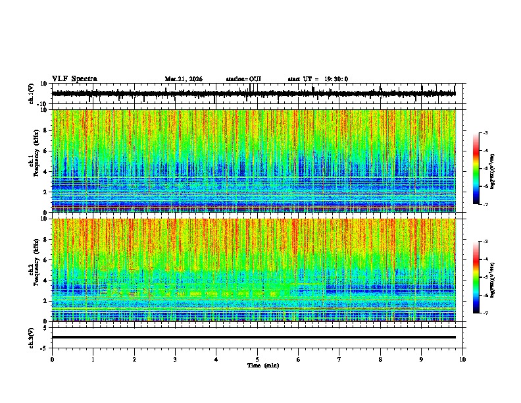Click the "4" kHz tick of ch.2 spectrogram
Viewport: 521px width, 403px height.
click(46, 281)
